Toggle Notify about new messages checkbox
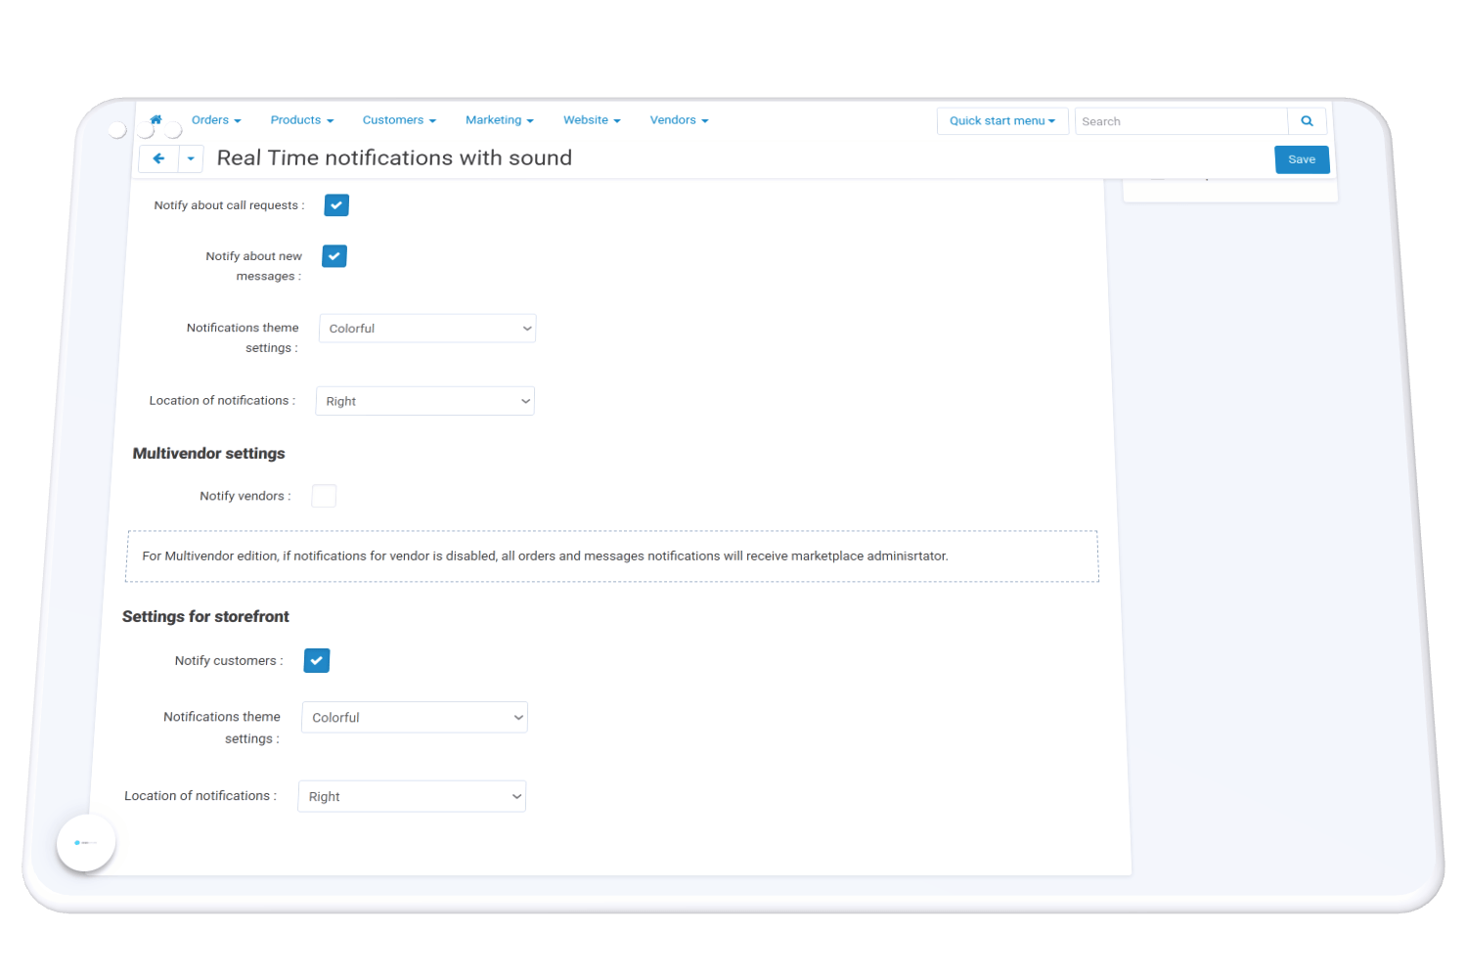The image size is (1467, 978). [x=334, y=256]
